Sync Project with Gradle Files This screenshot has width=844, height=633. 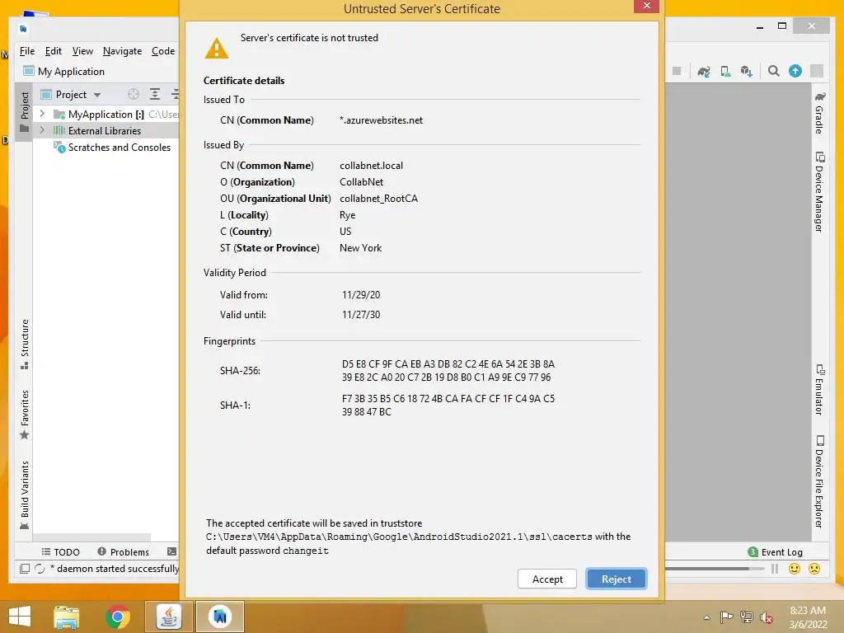coord(704,71)
